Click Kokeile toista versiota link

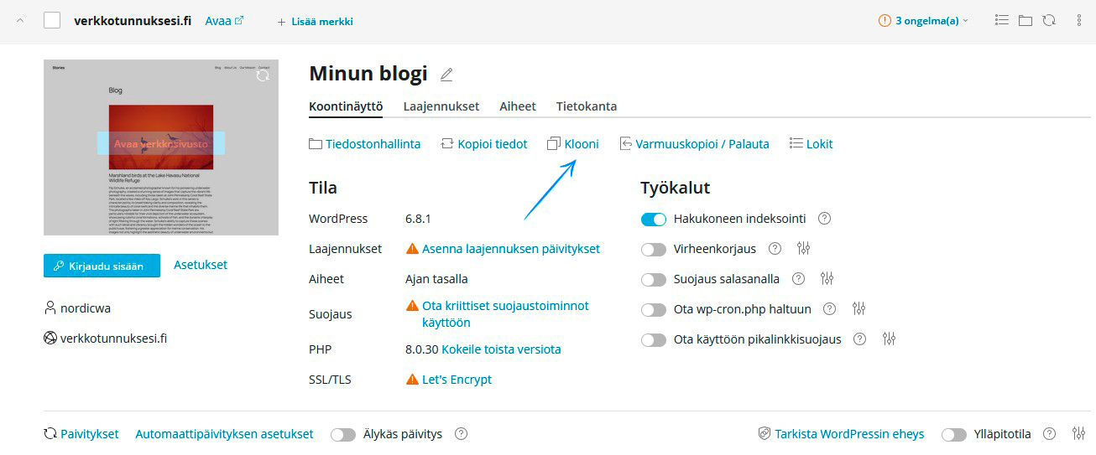click(x=501, y=349)
